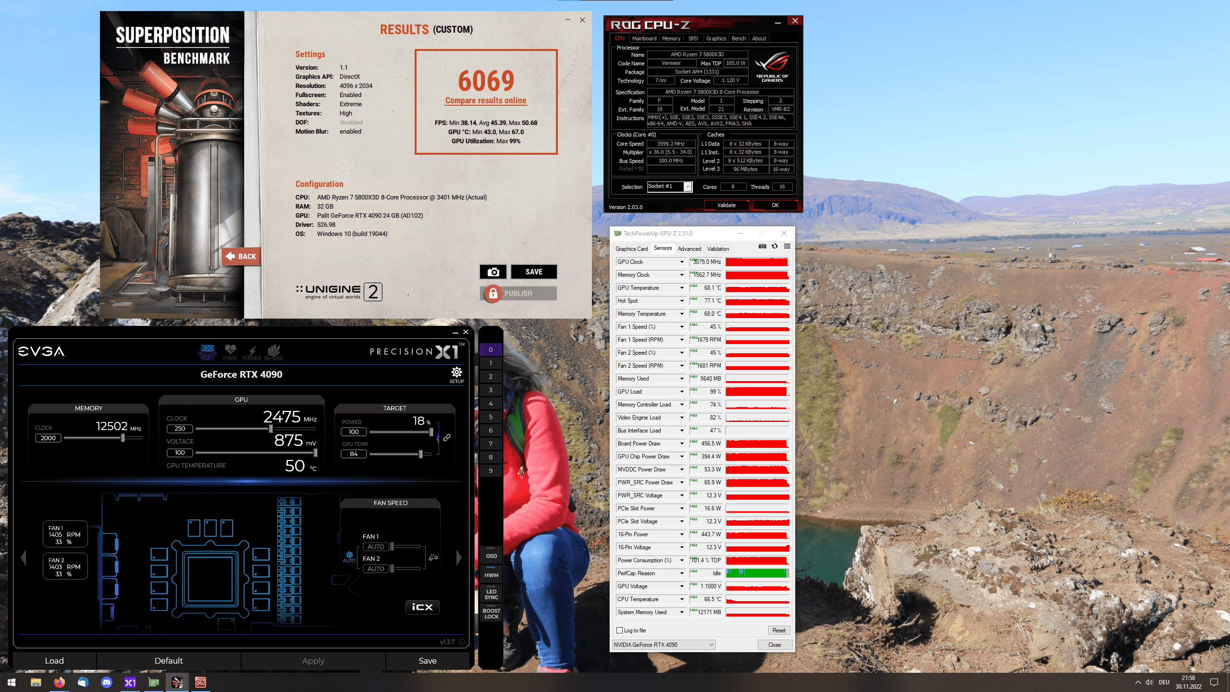
Task: Open the Re-BAR icon in Precision X1
Action: pos(273,352)
